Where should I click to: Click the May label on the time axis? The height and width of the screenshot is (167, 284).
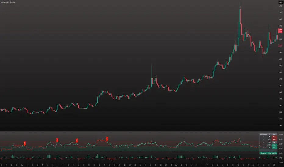[176, 165]
